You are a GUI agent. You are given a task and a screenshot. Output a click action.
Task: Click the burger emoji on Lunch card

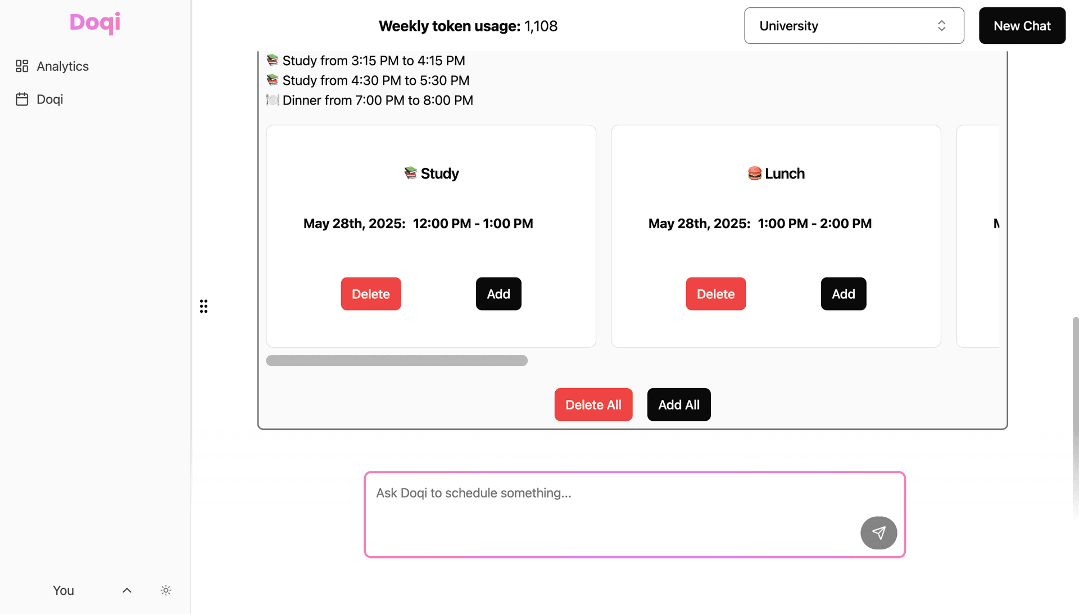click(x=755, y=173)
